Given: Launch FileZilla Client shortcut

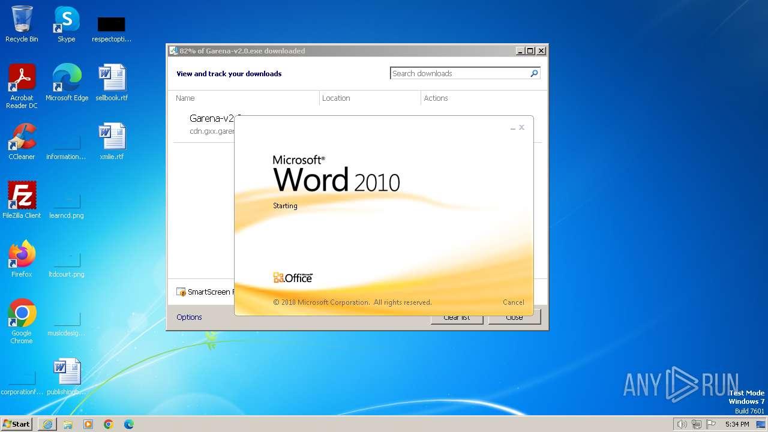Looking at the screenshot, I should click(x=22, y=200).
